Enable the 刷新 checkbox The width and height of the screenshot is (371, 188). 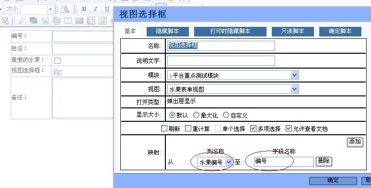click(164, 129)
